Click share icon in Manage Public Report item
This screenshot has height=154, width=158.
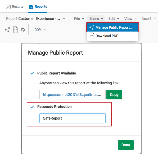coord(92,27)
